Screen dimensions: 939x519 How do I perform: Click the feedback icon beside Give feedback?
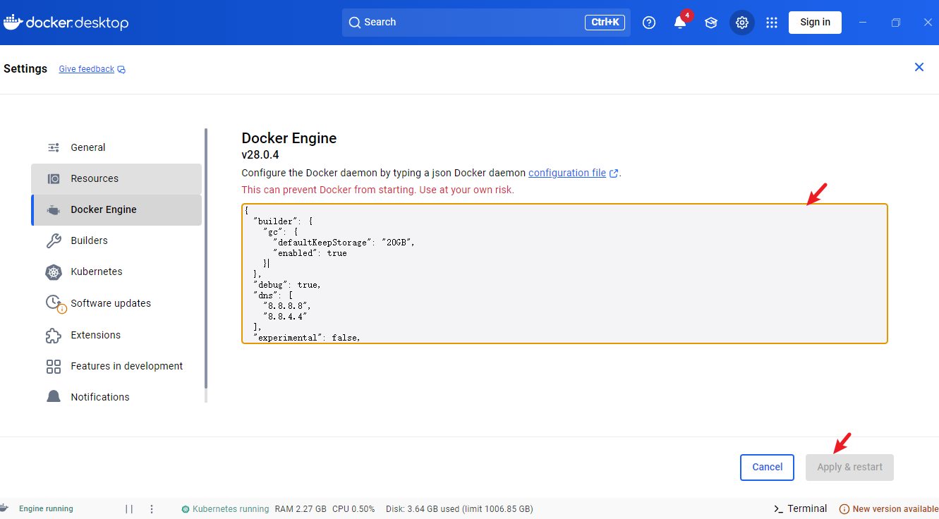pos(121,69)
